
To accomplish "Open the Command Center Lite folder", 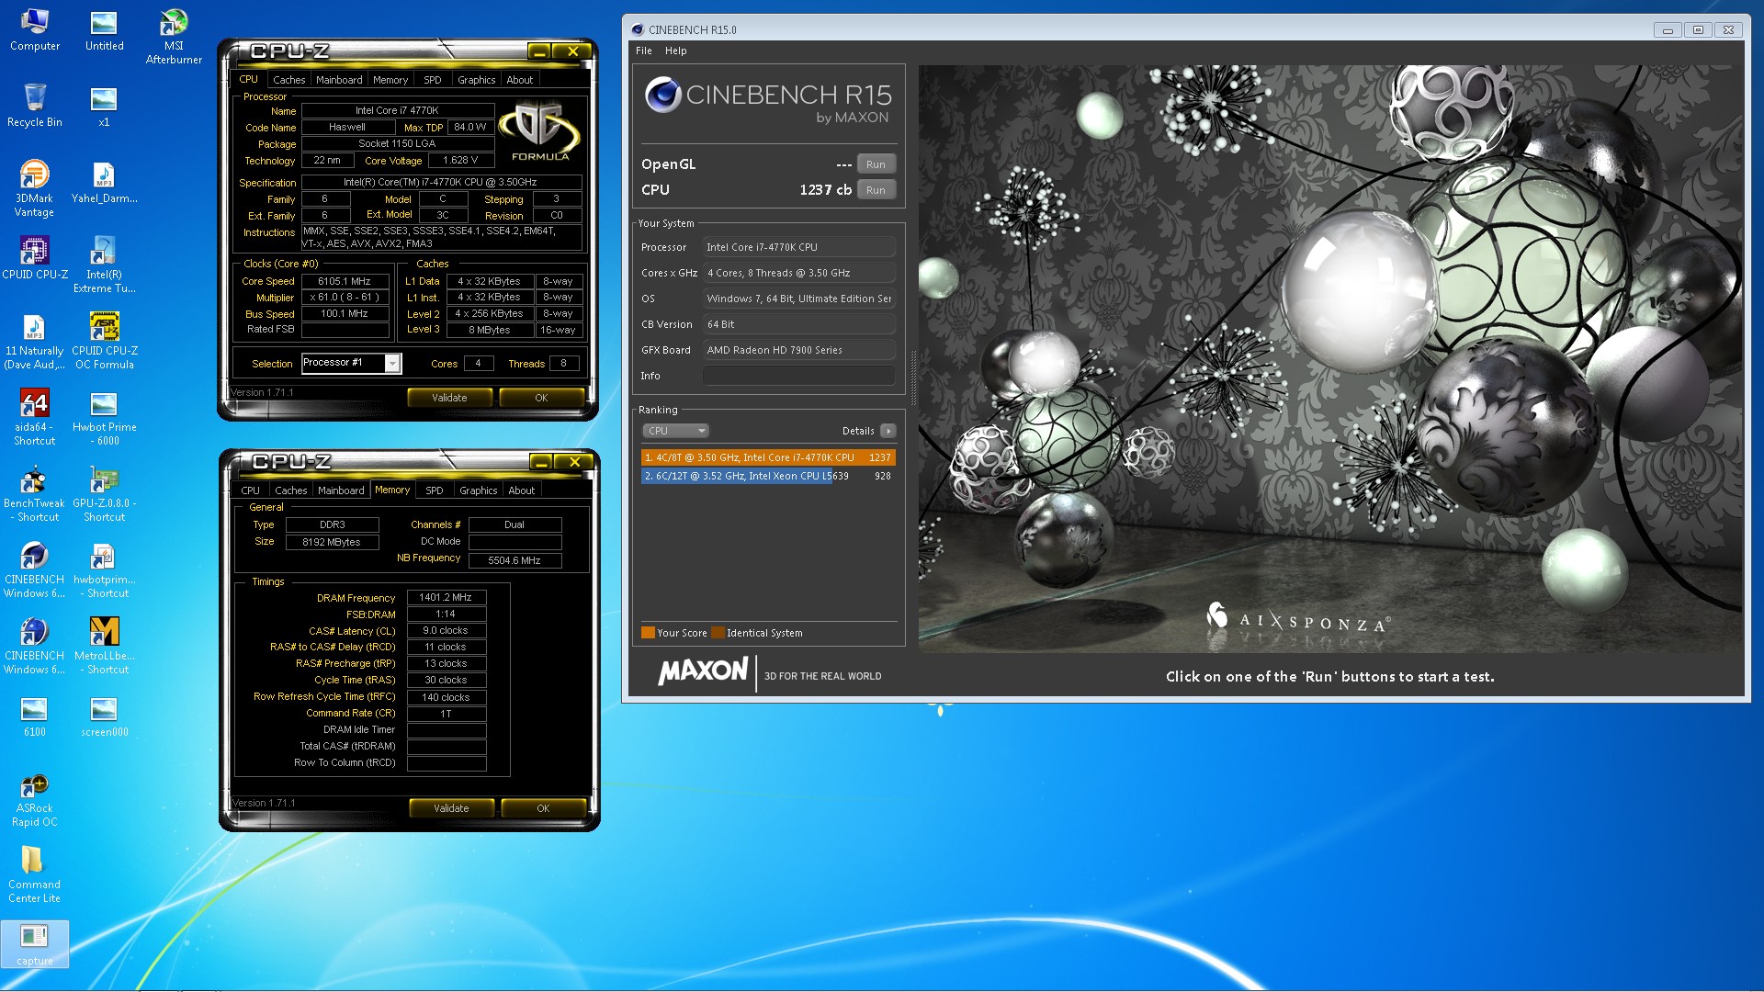I will tap(34, 875).
